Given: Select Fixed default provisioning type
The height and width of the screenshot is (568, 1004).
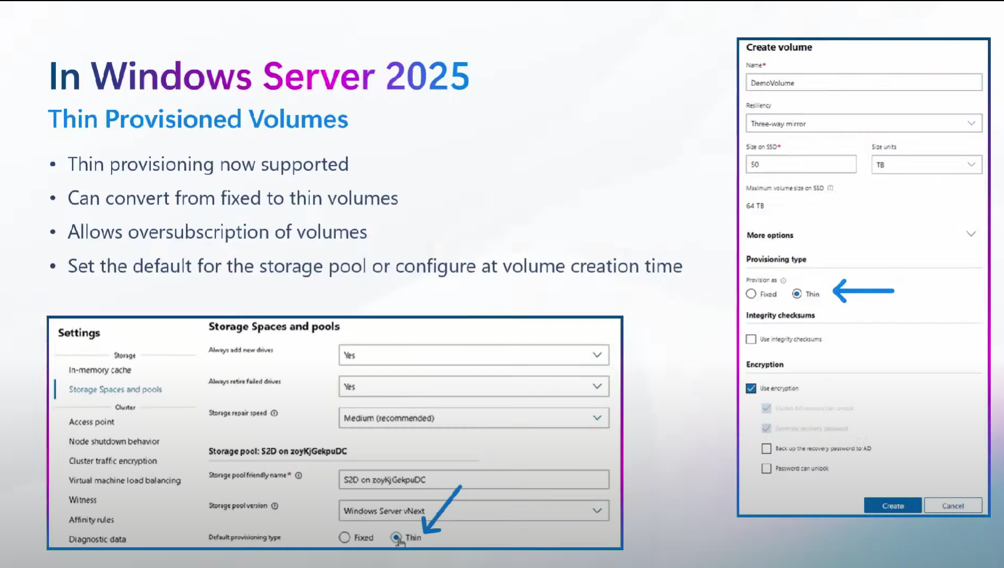Looking at the screenshot, I should 344,537.
